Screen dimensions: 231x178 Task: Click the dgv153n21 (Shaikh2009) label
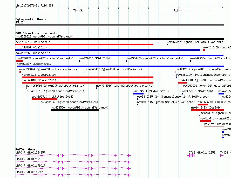coord(33,42)
